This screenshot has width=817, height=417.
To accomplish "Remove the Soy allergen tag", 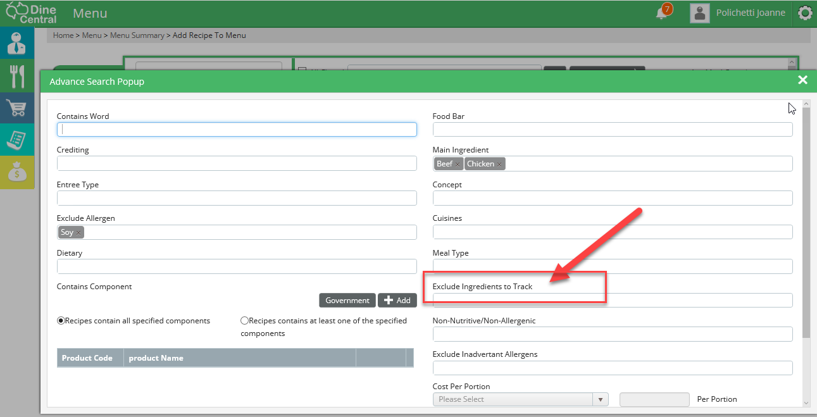I will tap(78, 233).
